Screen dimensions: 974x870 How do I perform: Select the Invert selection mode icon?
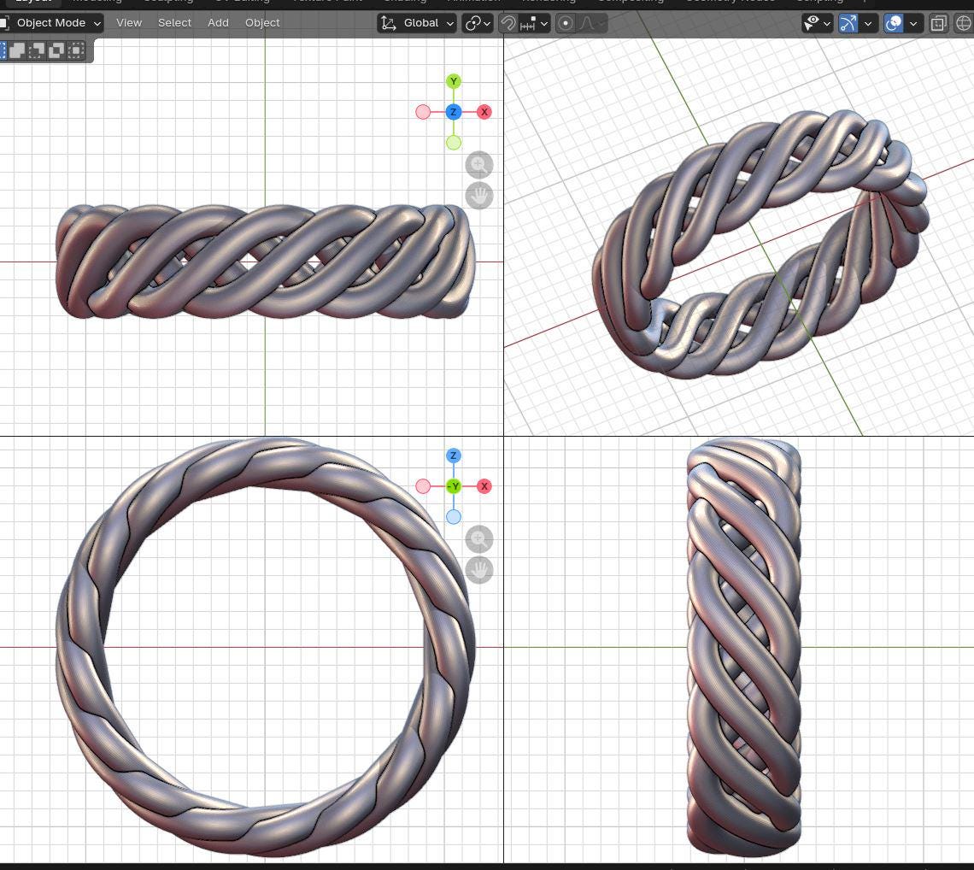coord(56,50)
